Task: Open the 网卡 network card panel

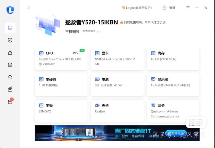Action: coord(173,111)
